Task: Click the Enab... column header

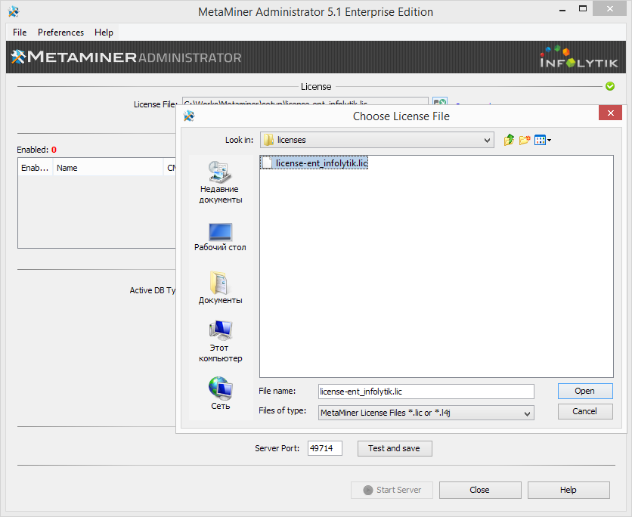Action: [35, 168]
